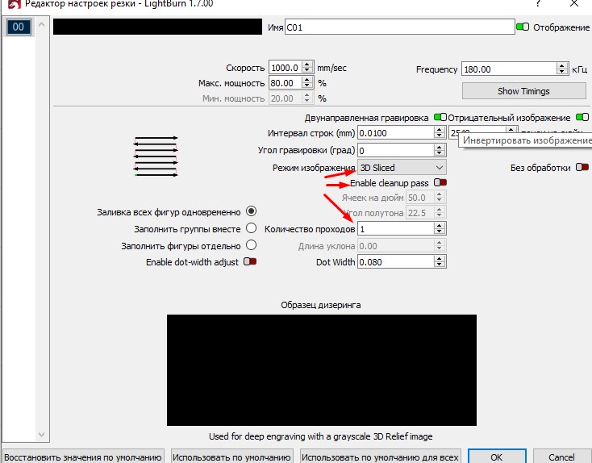
Task: Click the black layer color bar
Action: coord(158,27)
